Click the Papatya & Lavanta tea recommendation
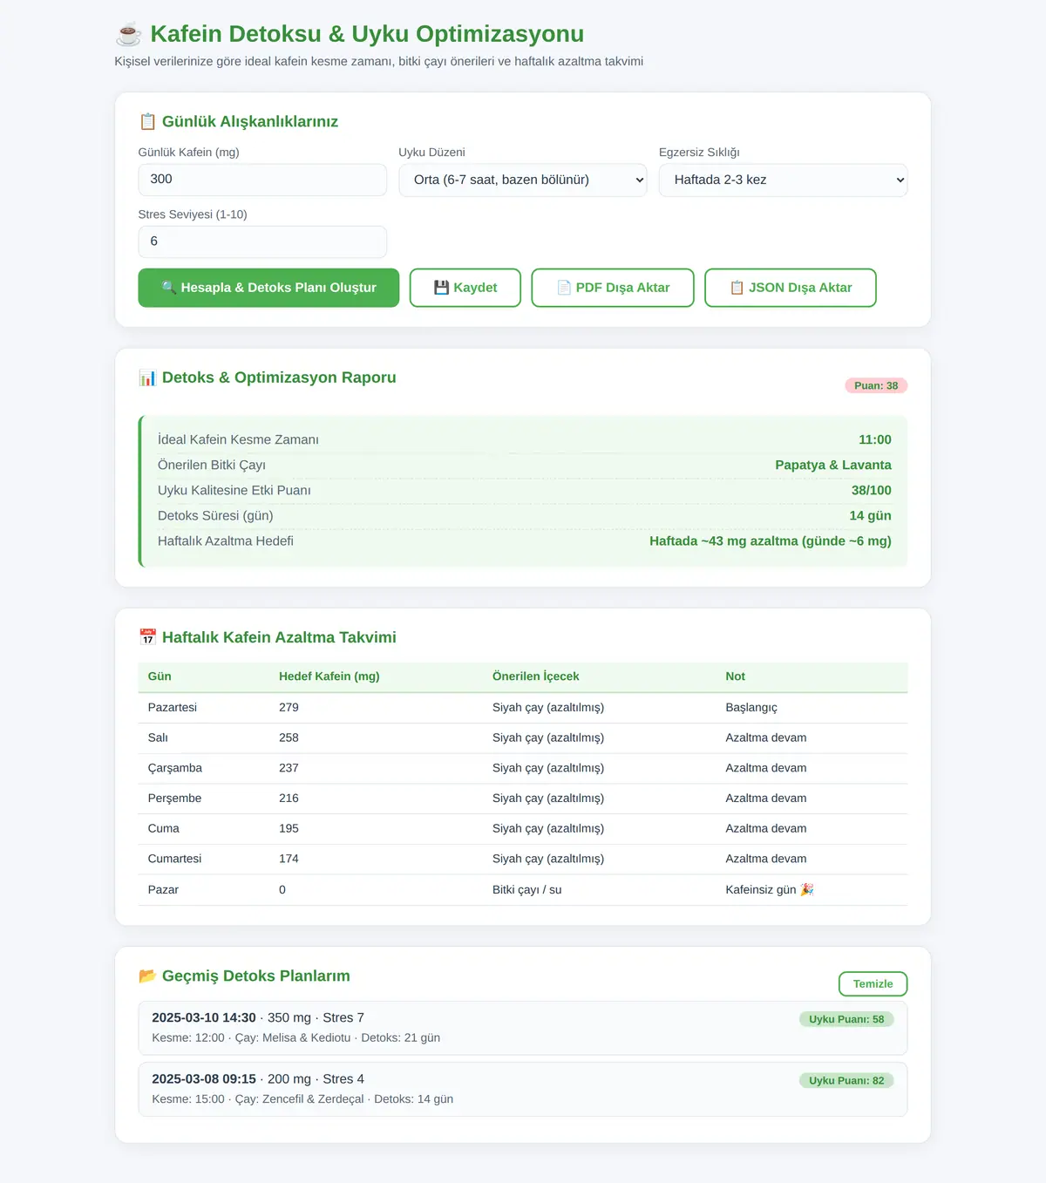Screen dimensions: 1046x1183 point(833,466)
